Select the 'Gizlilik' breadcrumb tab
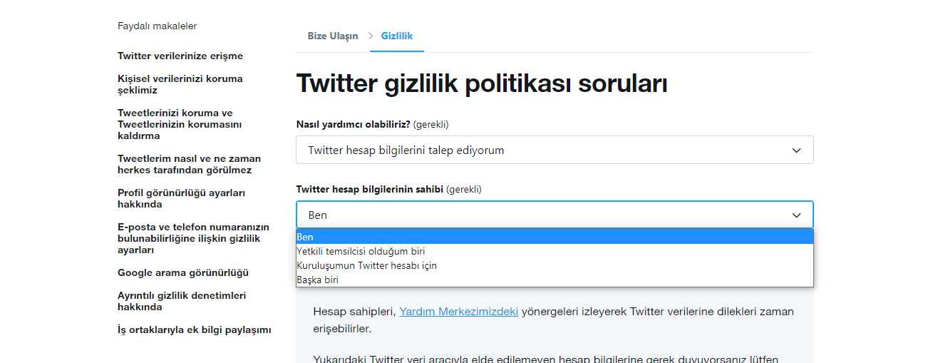943x363 pixels. (397, 36)
